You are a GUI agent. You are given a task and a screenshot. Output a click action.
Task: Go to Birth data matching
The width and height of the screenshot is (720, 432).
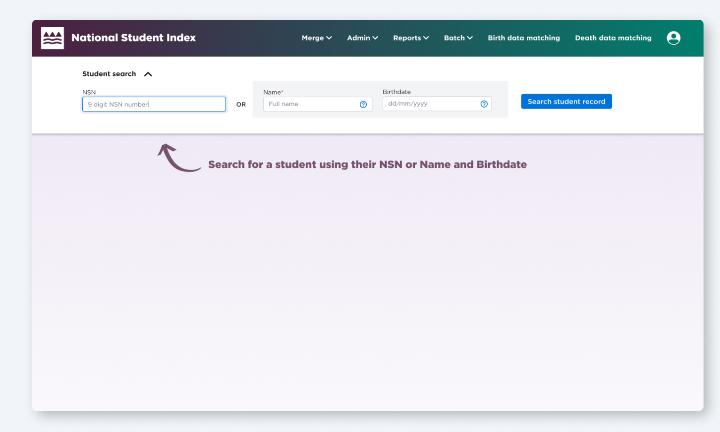[523, 38]
